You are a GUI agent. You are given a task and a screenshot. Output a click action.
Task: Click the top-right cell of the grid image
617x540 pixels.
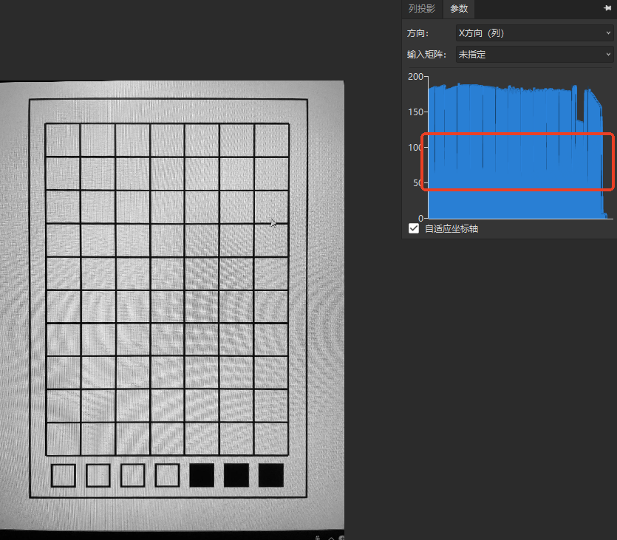(271, 140)
